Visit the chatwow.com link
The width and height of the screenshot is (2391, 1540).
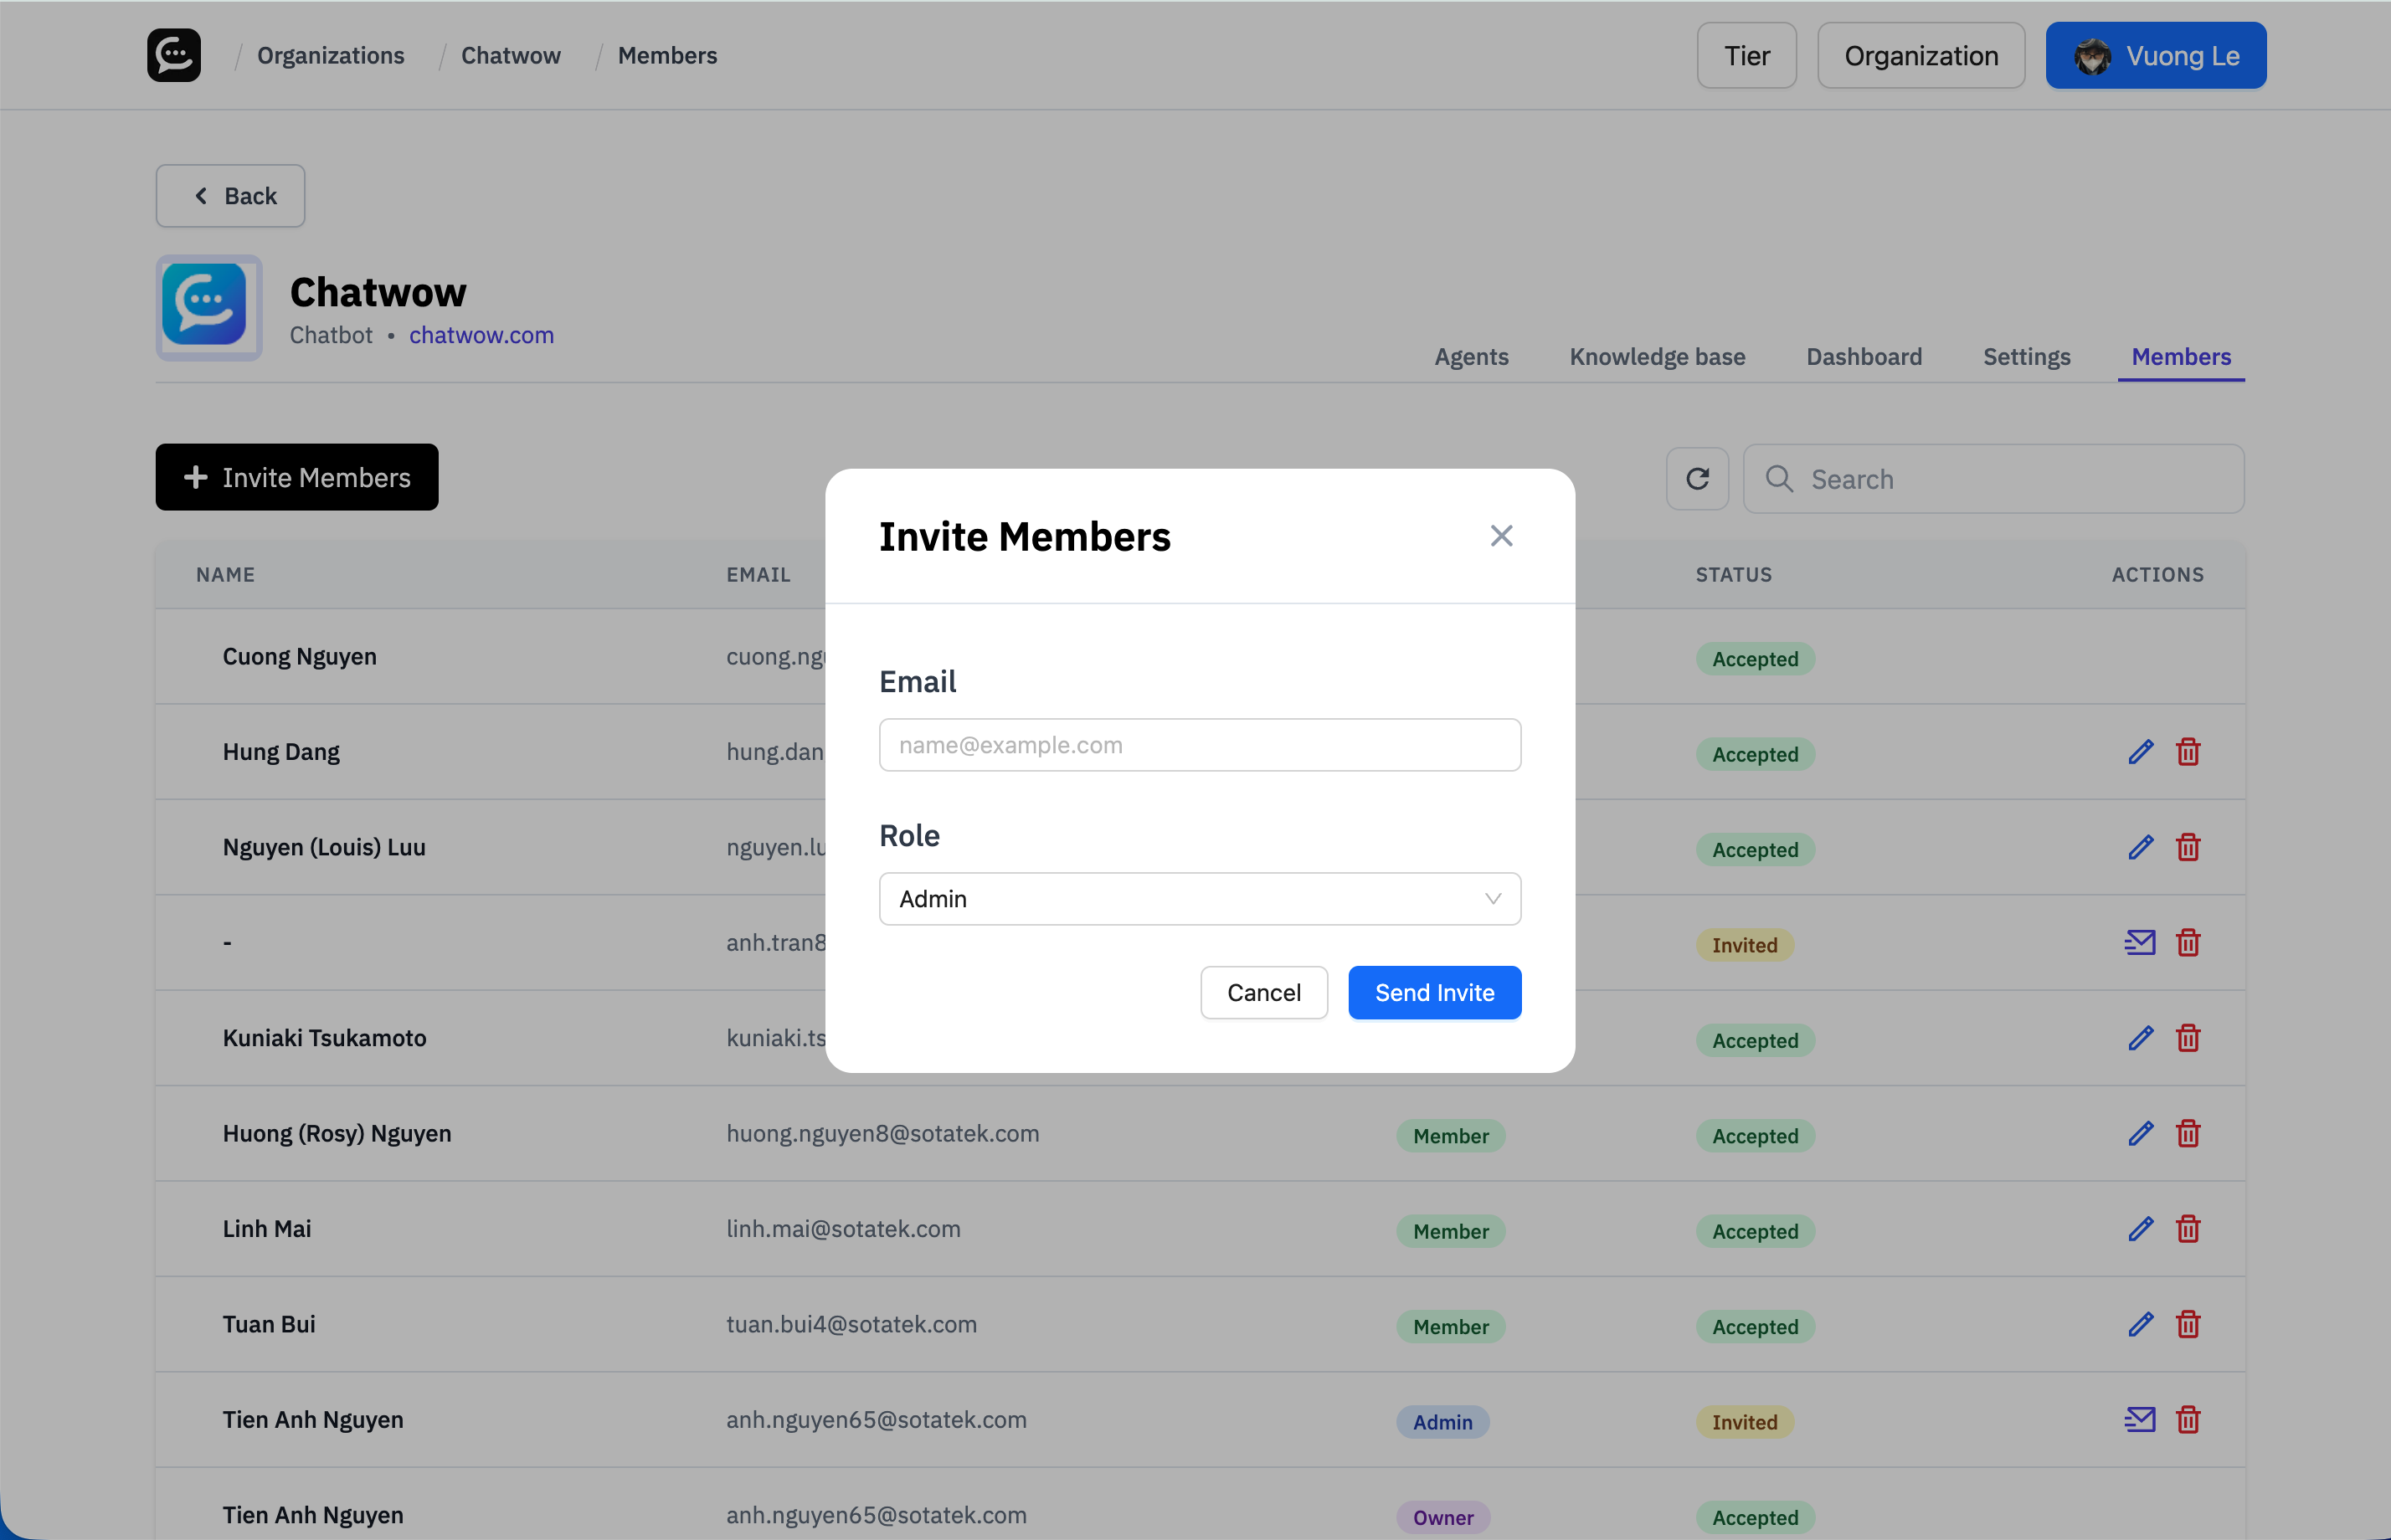coord(481,335)
